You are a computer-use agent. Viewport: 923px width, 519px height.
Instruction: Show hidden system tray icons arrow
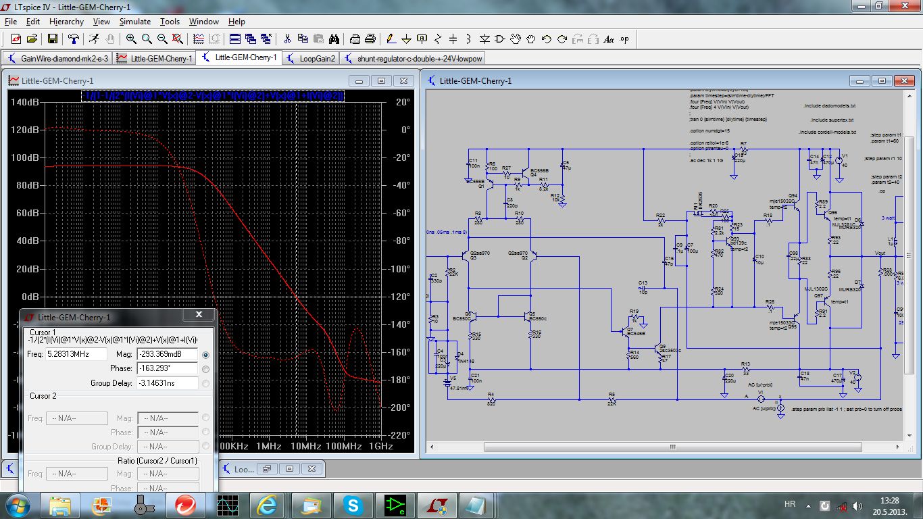tap(808, 505)
